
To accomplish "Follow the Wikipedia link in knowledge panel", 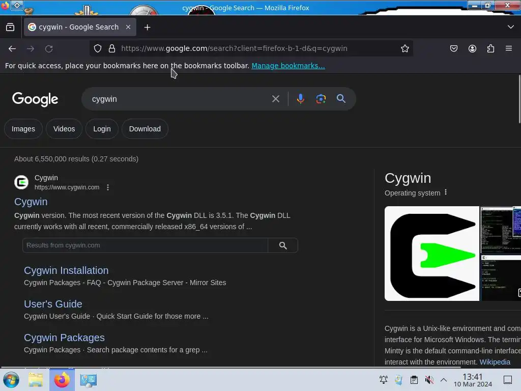I will [495, 362].
